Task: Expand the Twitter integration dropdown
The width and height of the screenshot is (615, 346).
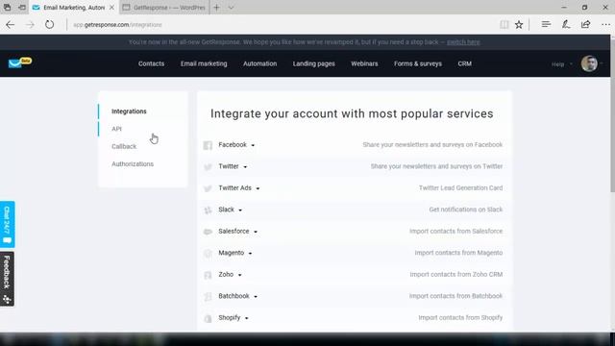Action: pyautogui.click(x=245, y=167)
